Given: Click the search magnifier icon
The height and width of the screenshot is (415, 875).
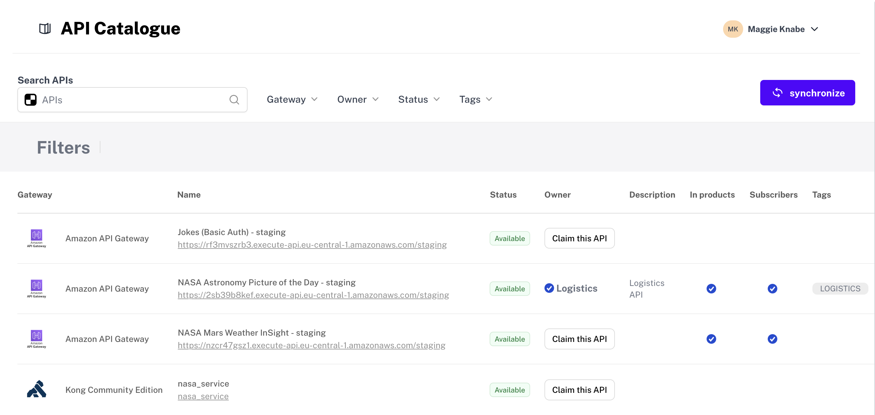Looking at the screenshot, I should click(x=234, y=99).
